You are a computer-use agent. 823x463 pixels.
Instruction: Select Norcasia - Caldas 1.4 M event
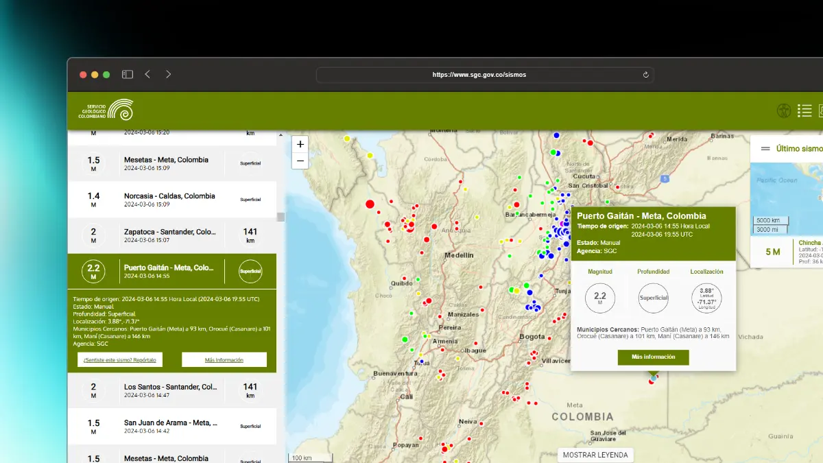pyautogui.click(x=172, y=200)
